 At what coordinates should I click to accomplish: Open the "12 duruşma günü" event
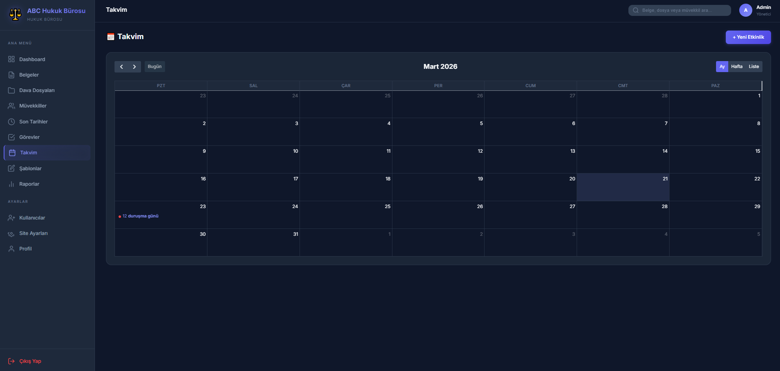[x=139, y=216]
